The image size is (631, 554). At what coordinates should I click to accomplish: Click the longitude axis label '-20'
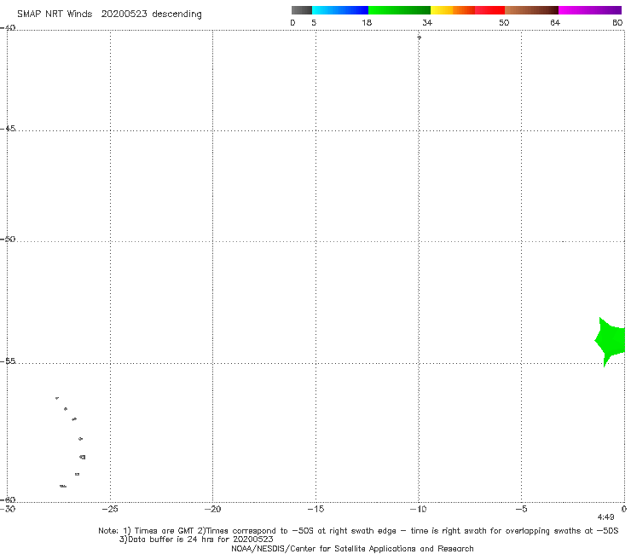coord(212,509)
